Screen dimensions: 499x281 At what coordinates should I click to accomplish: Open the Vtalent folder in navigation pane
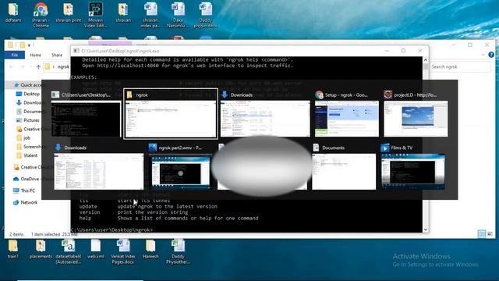click(x=30, y=155)
